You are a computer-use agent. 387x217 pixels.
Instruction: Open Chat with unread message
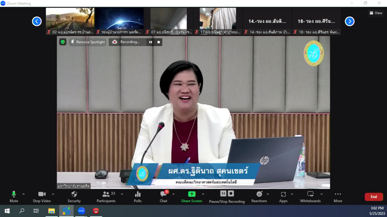[163, 197]
